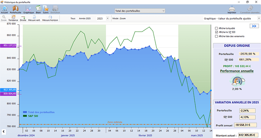Click the double-arrow expand panel button
Viewport: 261px width, 138px height.
pos(254,26)
